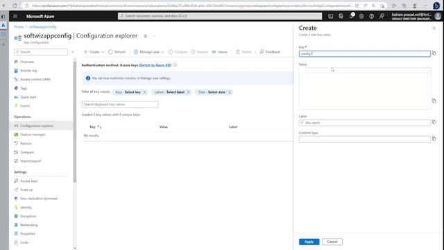This screenshot has height=250, width=444.
Task: Go to Home breadcrumb
Action: point(19,26)
